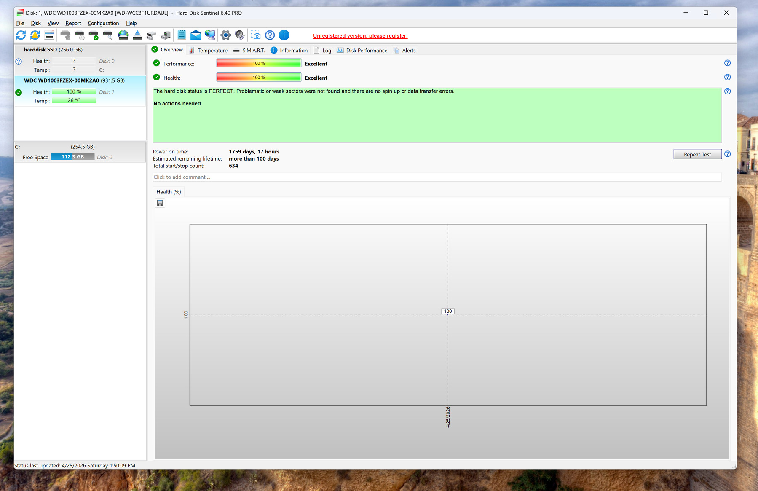
Task: Click the WDC disk Health 100 % bar
Action: click(x=74, y=92)
